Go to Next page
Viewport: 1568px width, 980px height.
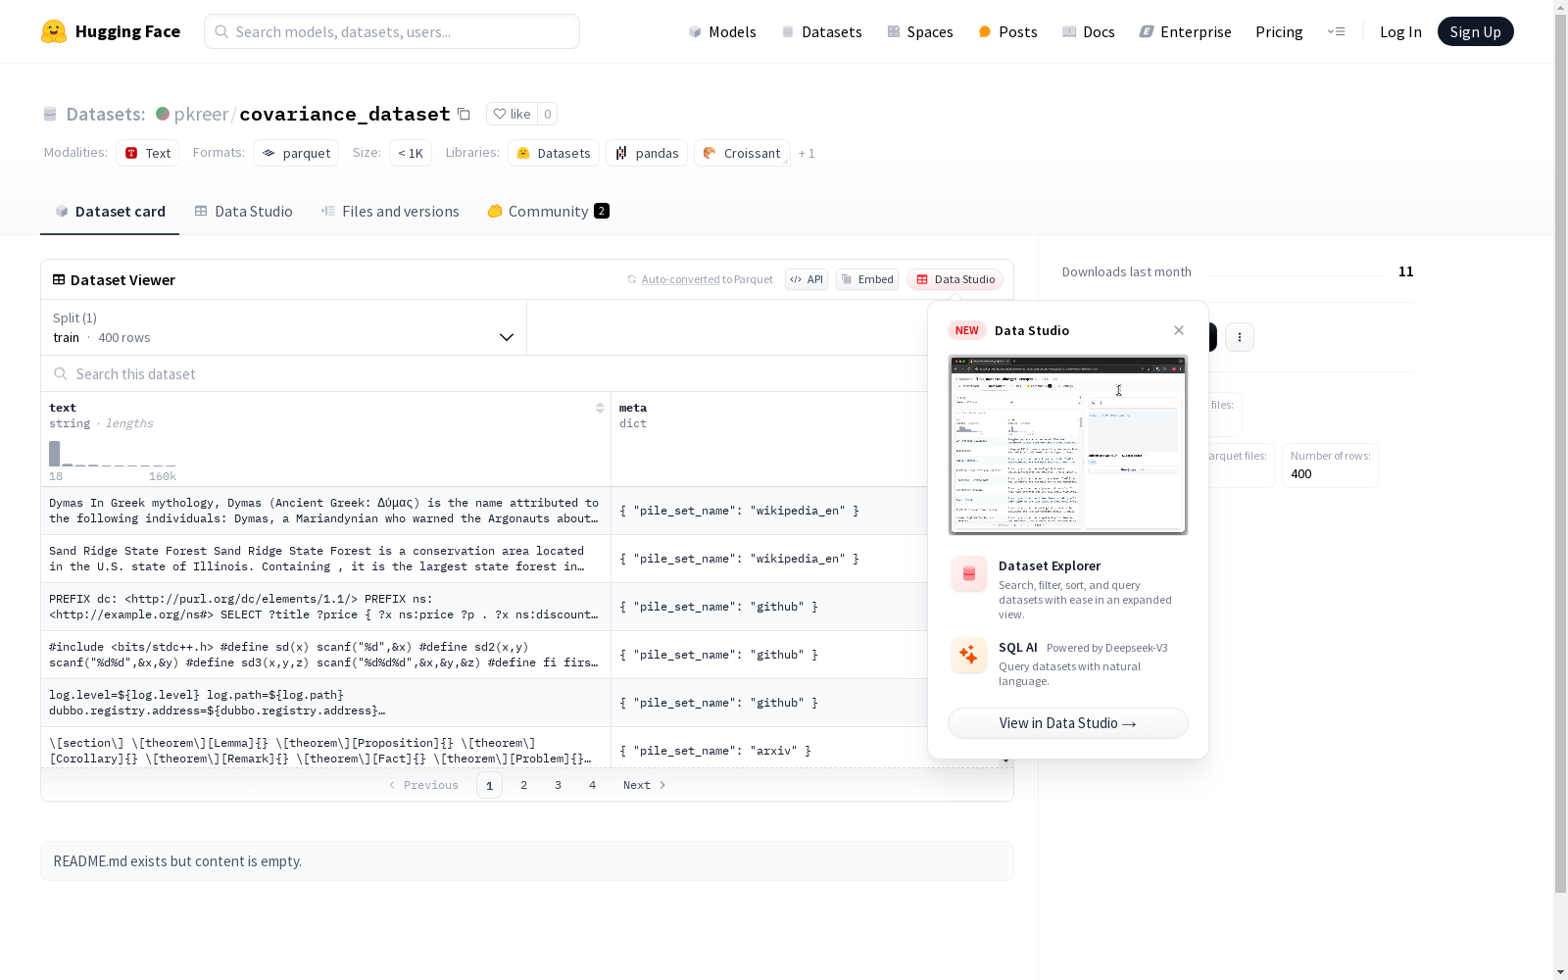(645, 785)
